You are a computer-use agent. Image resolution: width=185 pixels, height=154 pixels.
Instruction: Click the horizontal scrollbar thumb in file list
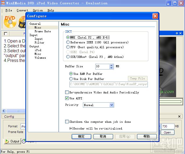(x=16, y=111)
